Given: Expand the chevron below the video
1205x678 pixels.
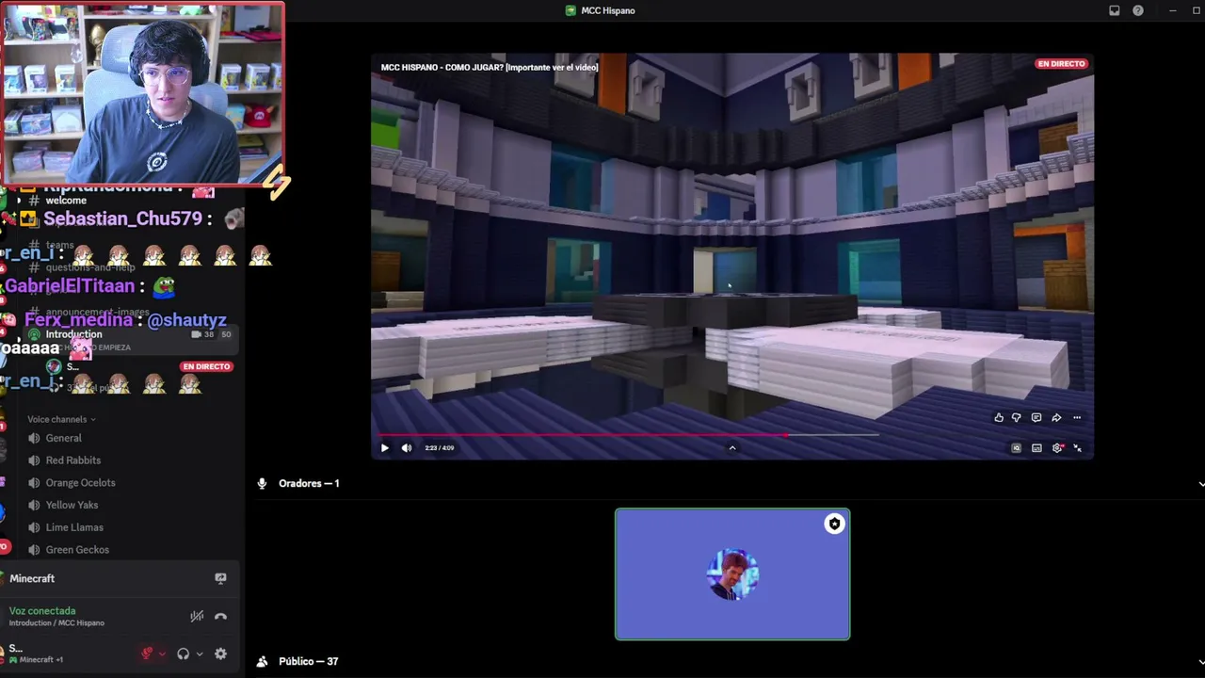Looking at the screenshot, I should click(x=732, y=448).
